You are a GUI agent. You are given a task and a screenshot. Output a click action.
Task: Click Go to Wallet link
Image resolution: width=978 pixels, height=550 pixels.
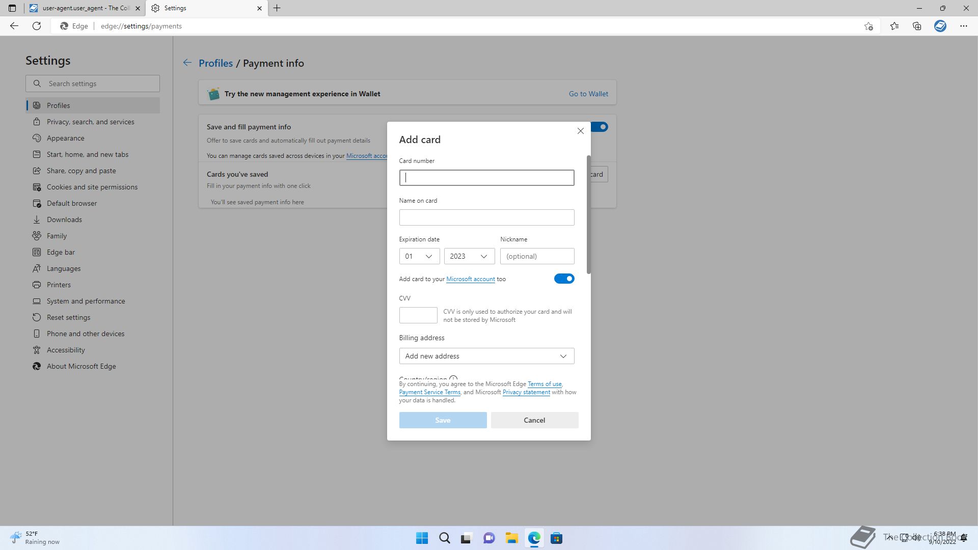click(588, 94)
